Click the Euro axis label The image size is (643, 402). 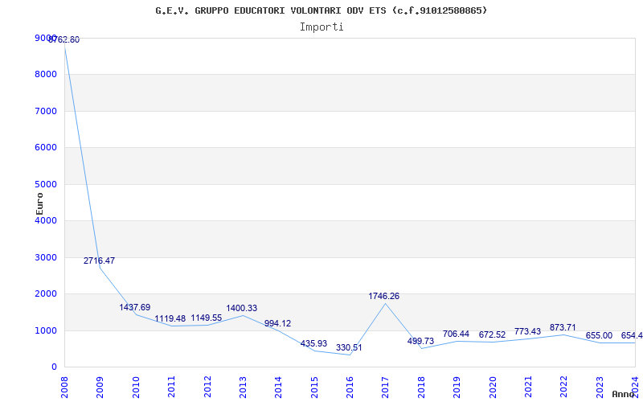click(x=39, y=204)
